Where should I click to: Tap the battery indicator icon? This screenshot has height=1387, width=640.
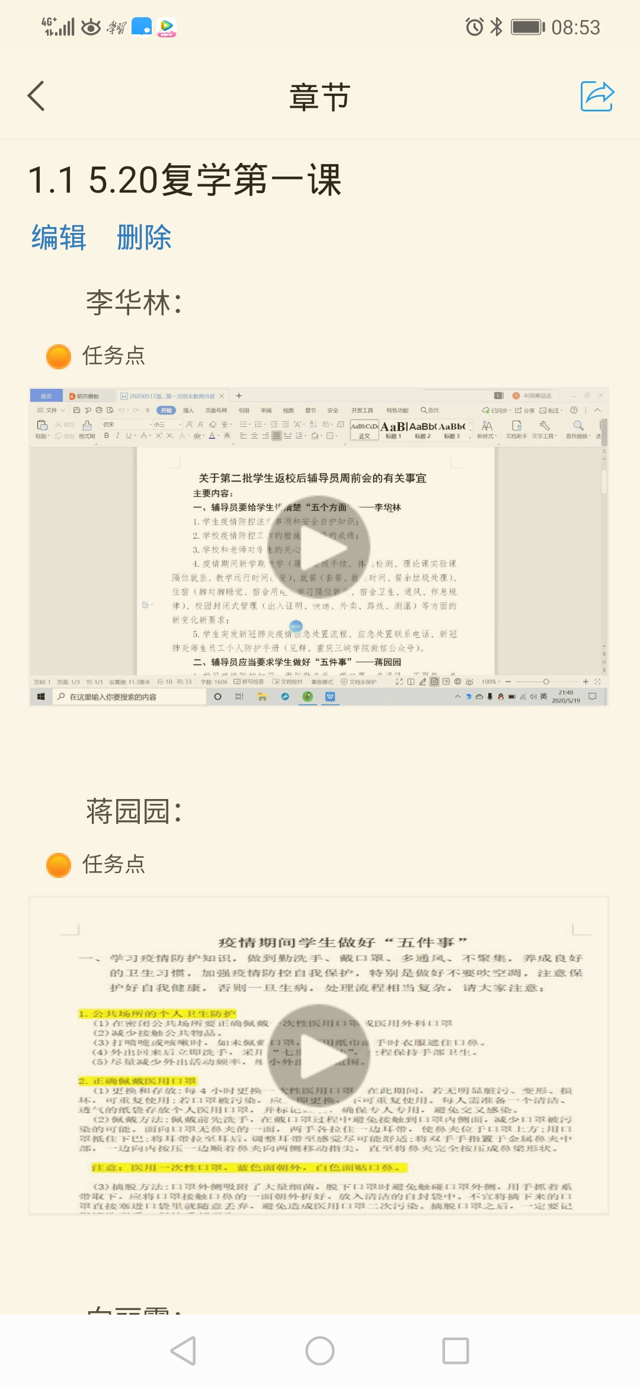(x=527, y=27)
